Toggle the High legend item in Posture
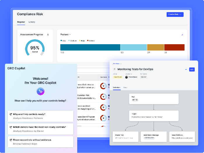Image resolution: width=204 pixels, height=153 pixels. [x=82, y=41]
